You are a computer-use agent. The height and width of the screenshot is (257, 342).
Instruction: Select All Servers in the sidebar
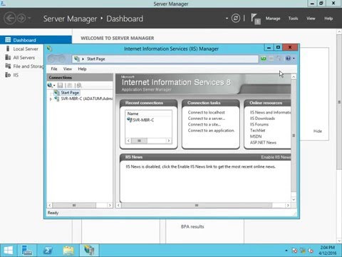(24, 58)
